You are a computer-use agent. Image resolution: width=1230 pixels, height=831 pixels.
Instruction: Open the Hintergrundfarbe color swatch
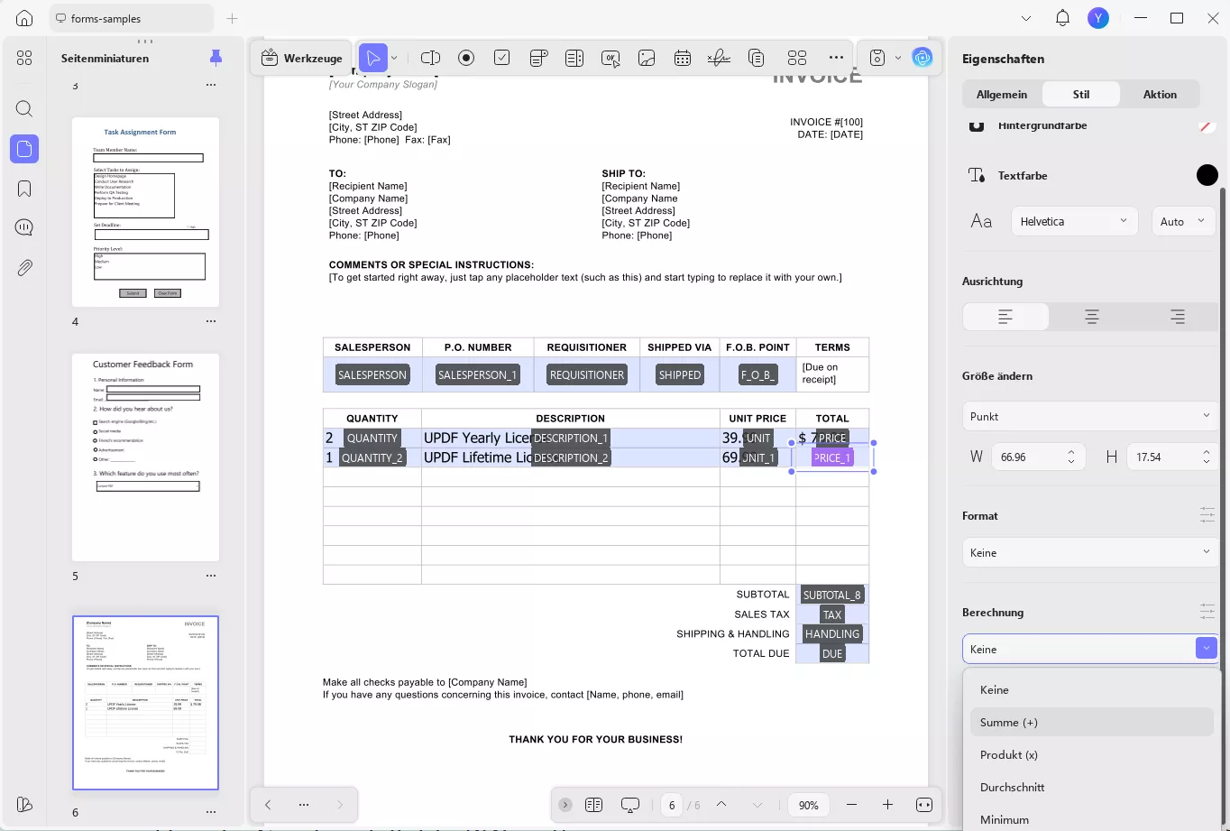(1207, 126)
